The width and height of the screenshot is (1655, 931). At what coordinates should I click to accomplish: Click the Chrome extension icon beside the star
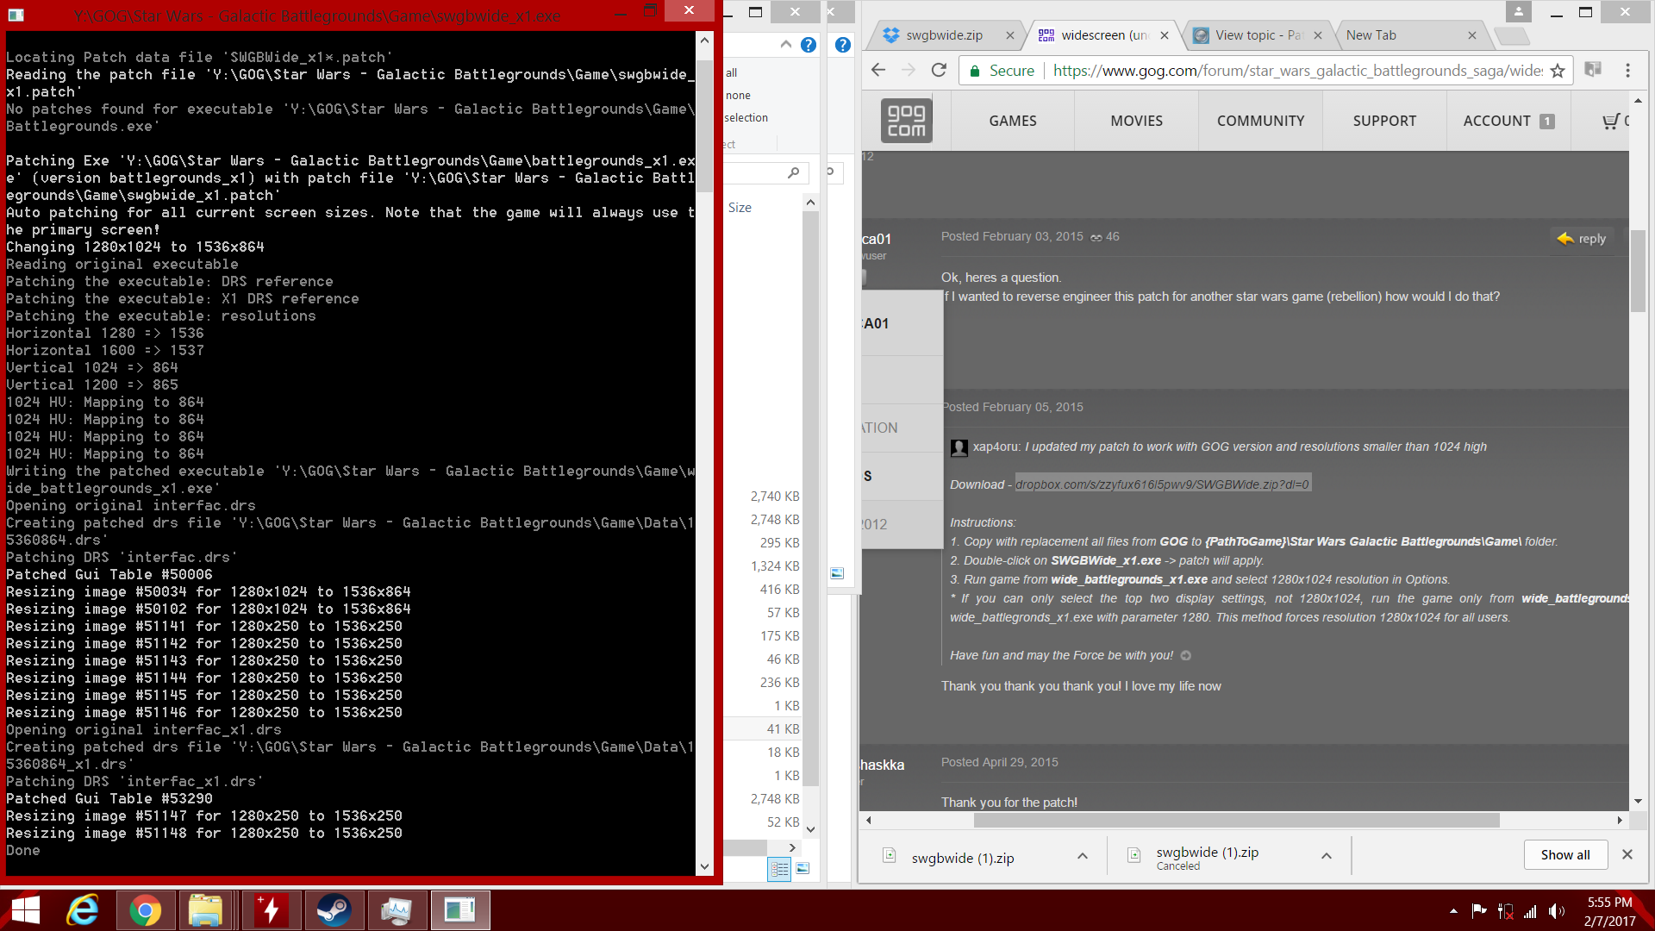pyautogui.click(x=1593, y=70)
